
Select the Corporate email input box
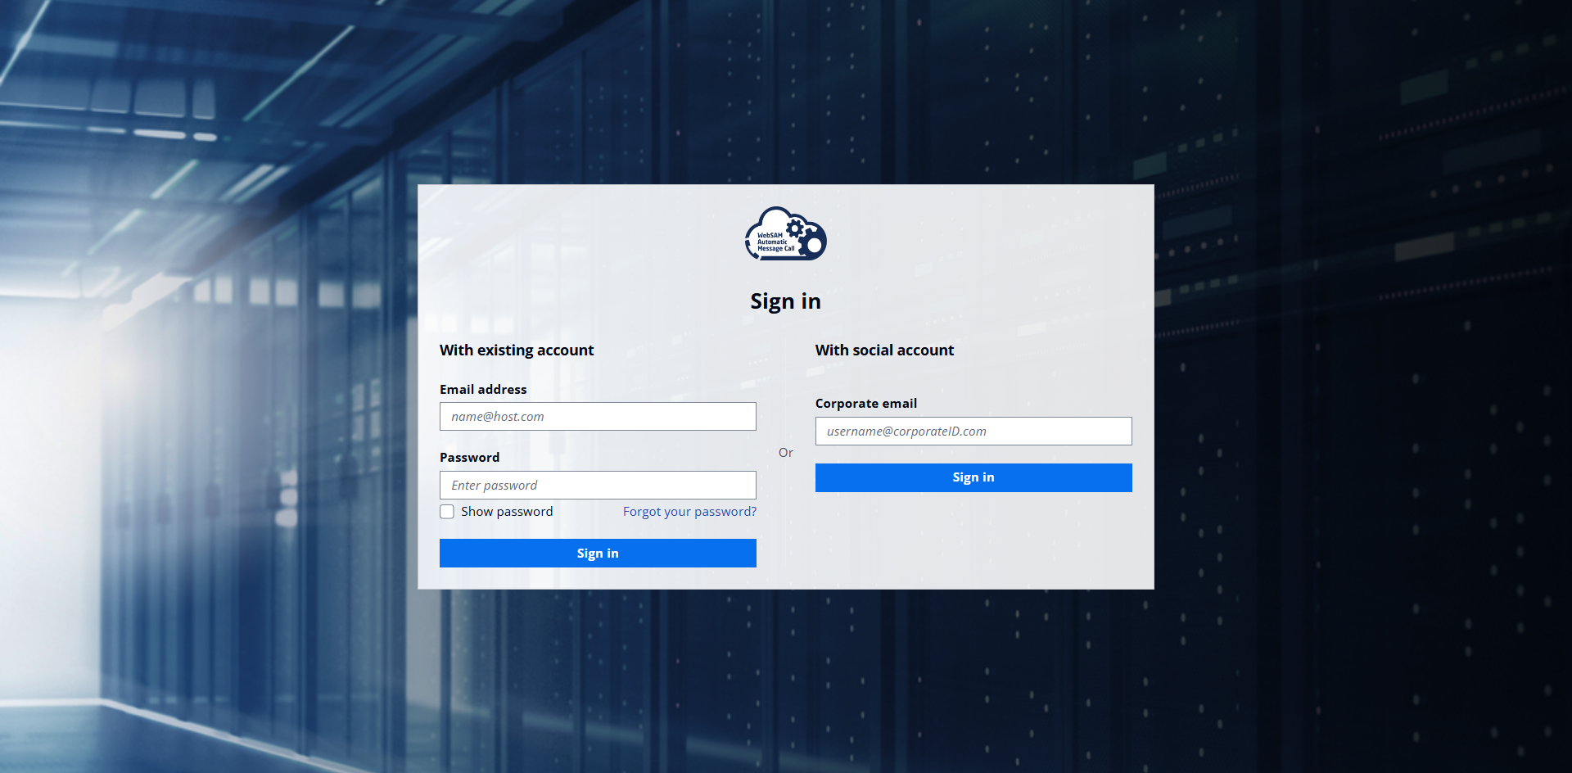(973, 432)
